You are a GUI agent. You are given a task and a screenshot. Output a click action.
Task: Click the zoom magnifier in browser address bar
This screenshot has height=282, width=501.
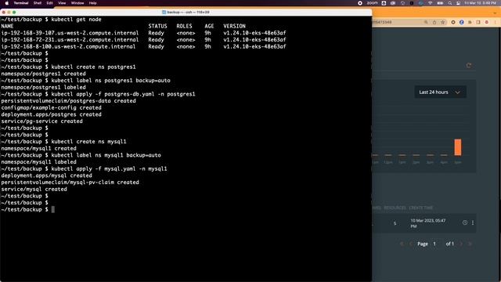[426, 22]
